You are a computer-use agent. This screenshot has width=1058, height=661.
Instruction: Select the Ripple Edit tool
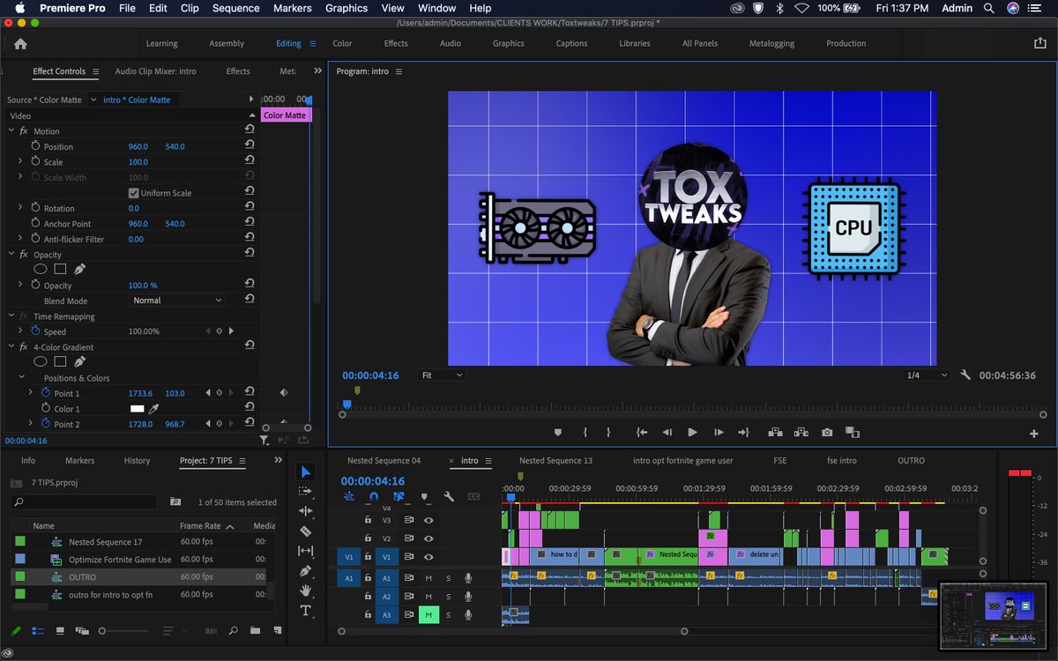click(x=306, y=511)
